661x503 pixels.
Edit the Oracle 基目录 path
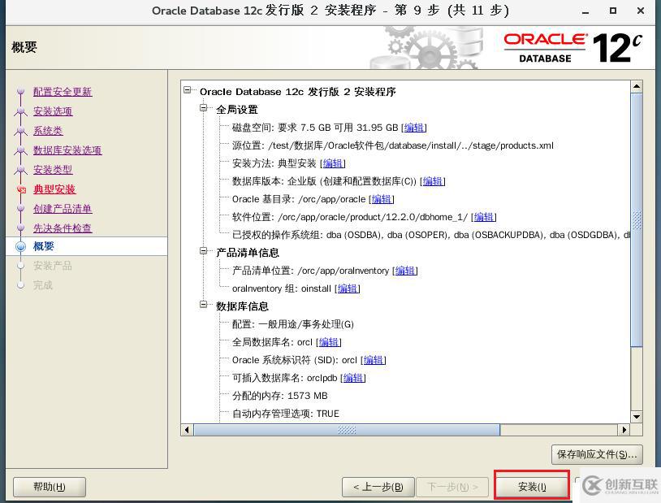(x=381, y=199)
